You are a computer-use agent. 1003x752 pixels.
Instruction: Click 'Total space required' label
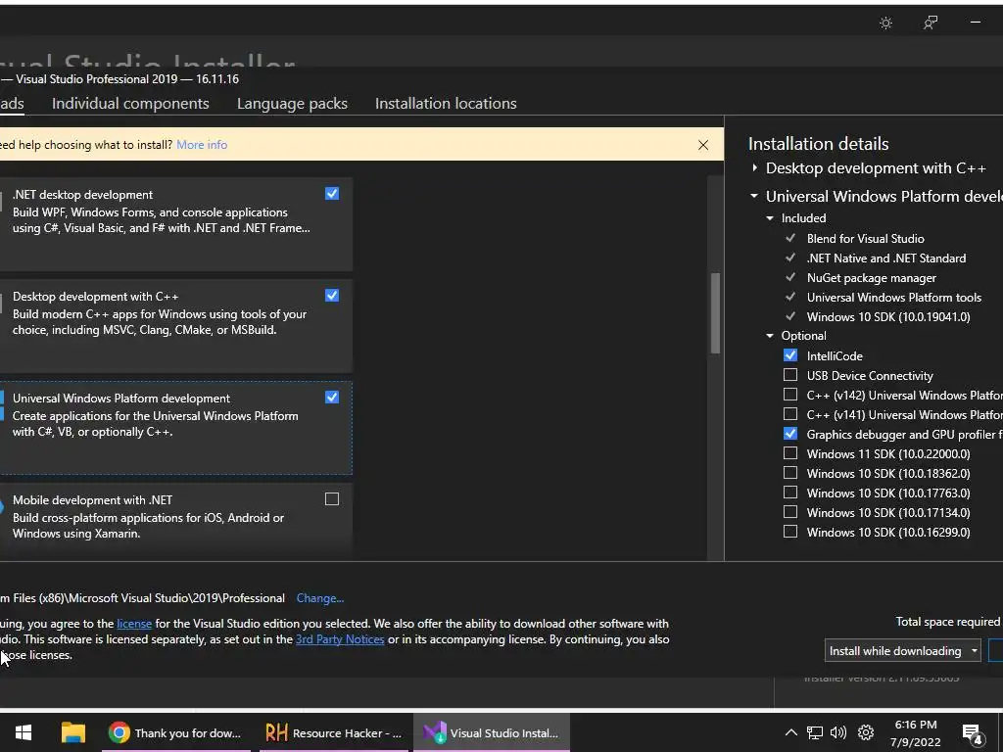click(948, 622)
